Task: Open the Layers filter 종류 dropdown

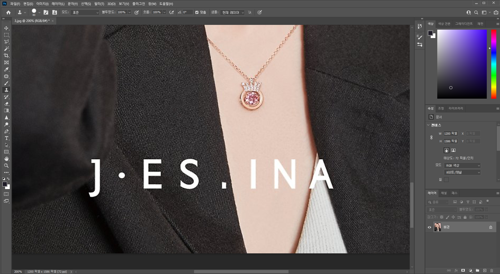Action: 438,202
